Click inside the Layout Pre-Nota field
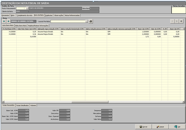This screenshot has height=130, width=186. pos(68,21)
